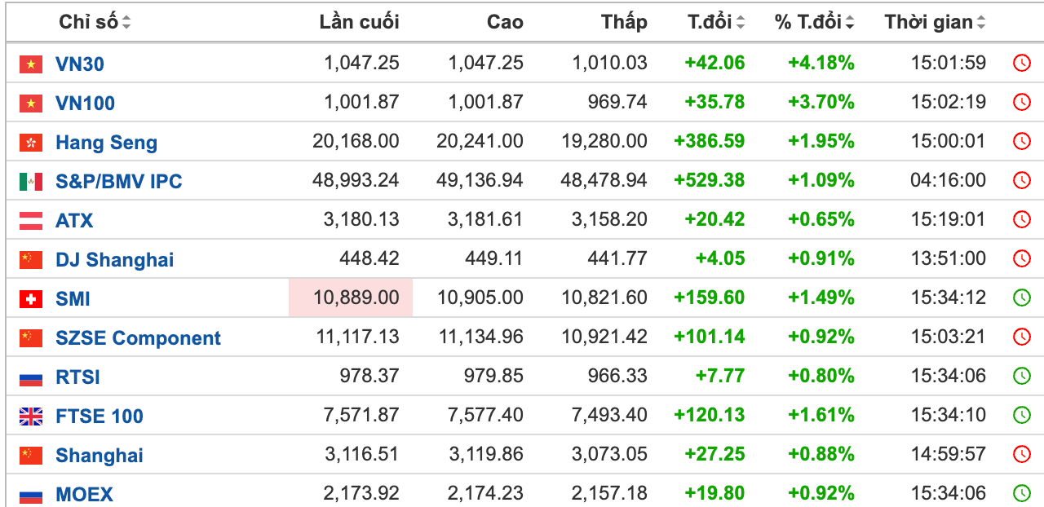
Task: Click the Vietnam flag icon beside VN30
Action: click(31, 64)
